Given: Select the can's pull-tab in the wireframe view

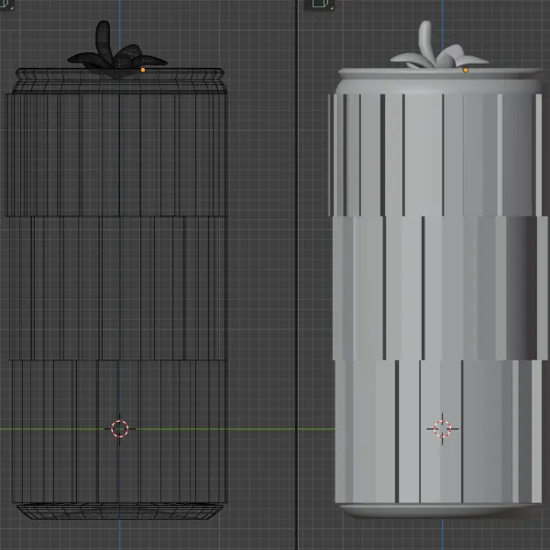Looking at the screenshot, I should (116, 49).
